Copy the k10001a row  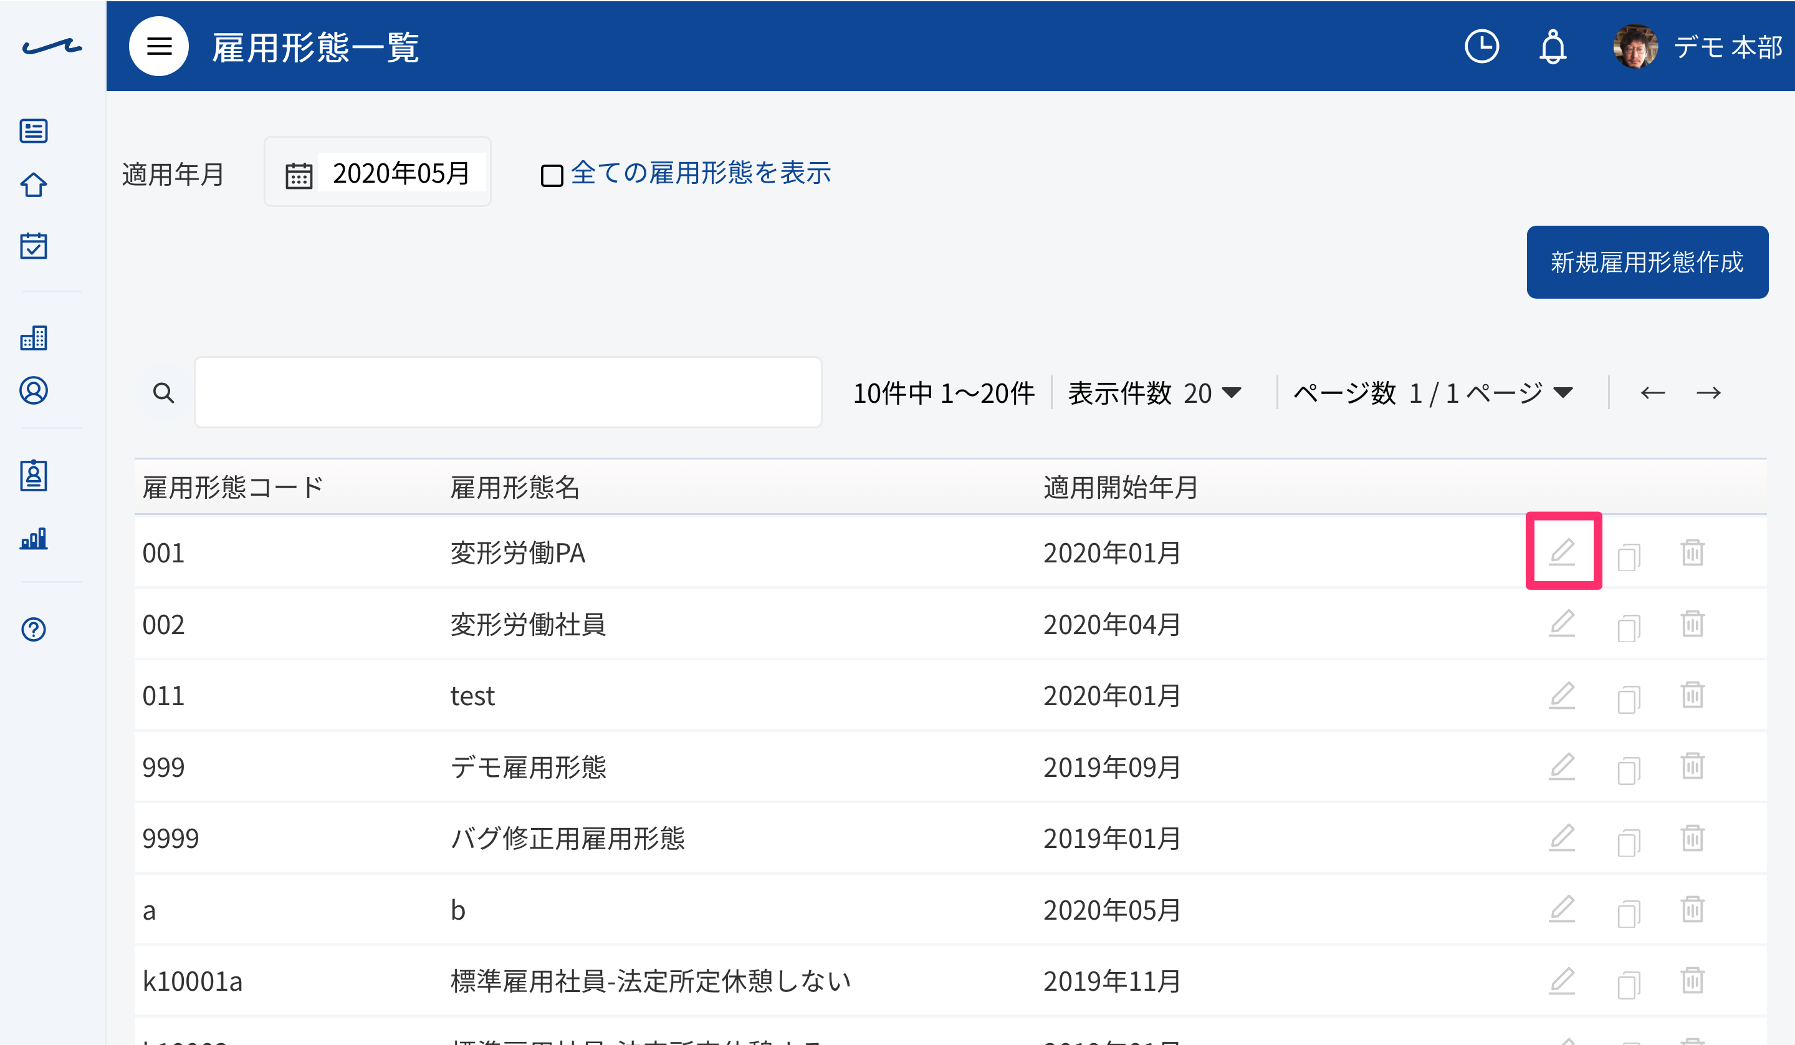tap(1629, 985)
